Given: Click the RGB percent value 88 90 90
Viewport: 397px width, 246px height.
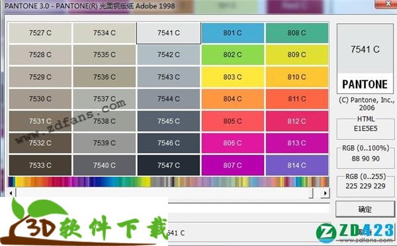Looking at the screenshot, I should 366,158.
